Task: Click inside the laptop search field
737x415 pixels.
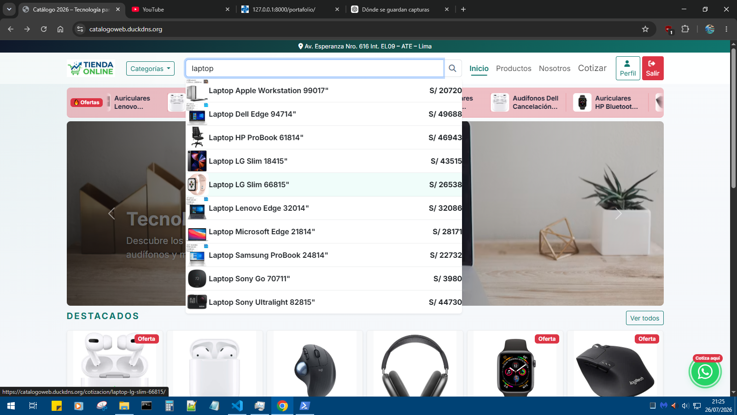Action: 315,68
